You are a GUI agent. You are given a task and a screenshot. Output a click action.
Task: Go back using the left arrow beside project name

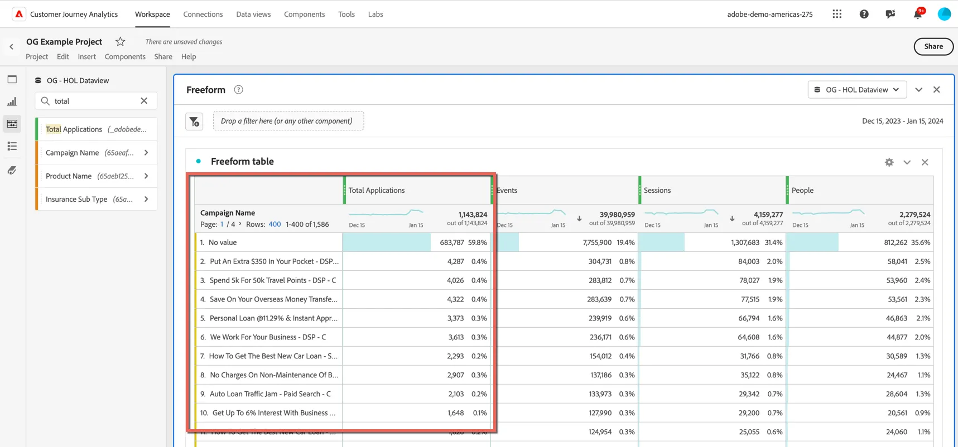pos(11,47)
